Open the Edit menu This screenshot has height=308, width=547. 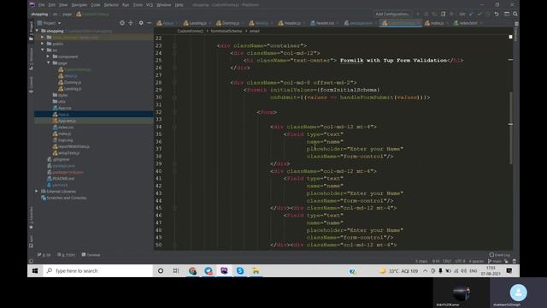tap(51, 5)
